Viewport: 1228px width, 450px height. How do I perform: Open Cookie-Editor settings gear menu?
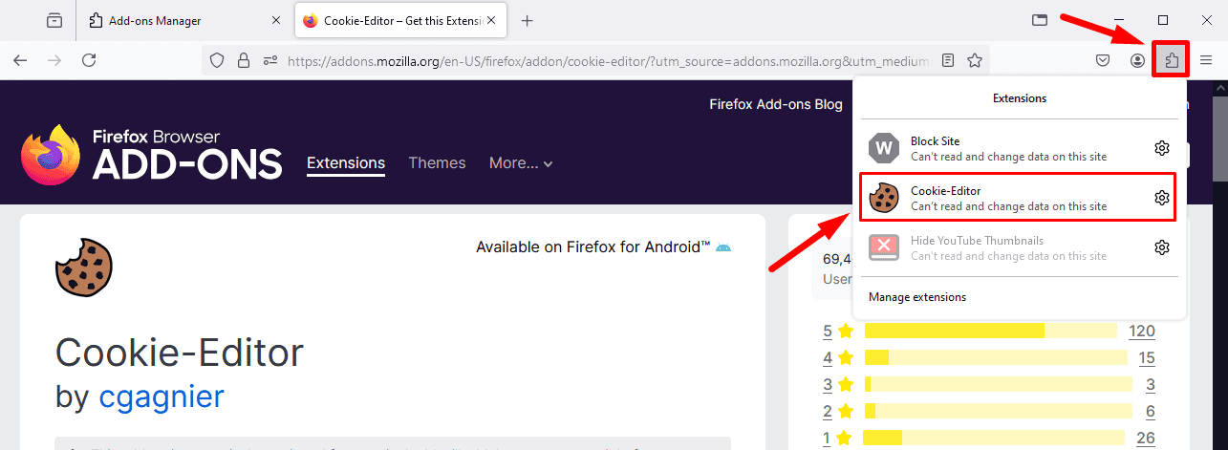[1161, 198]
